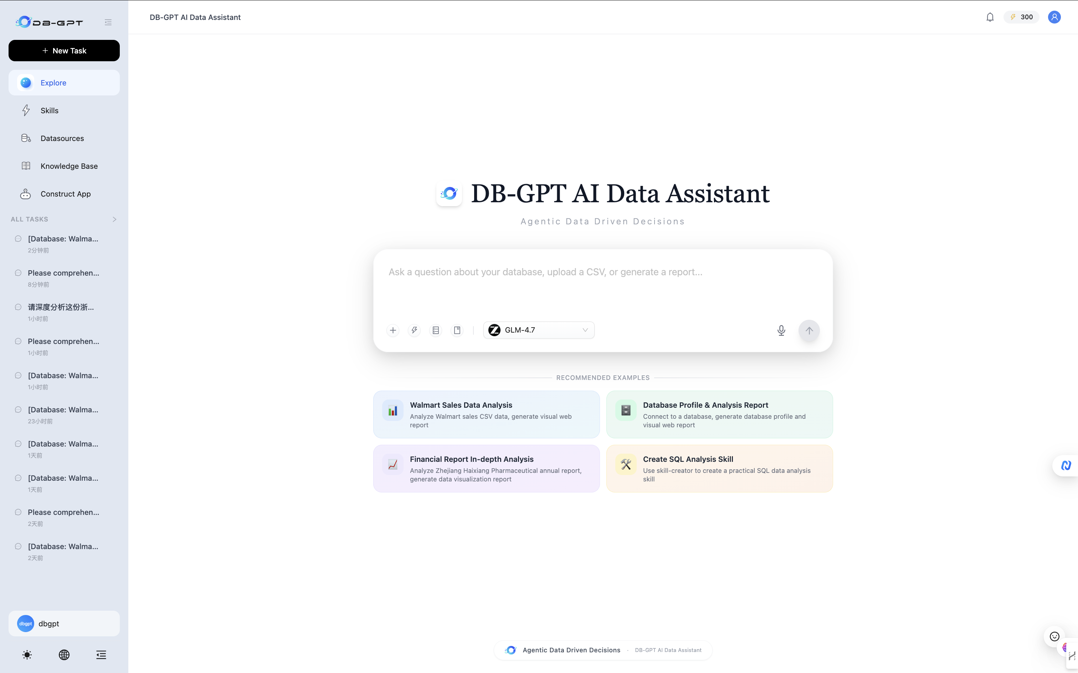Open Knowledge Base from the sidebar
This screenshot has height=673, width=1078.
pyautogui.click(x=69, y=166)
